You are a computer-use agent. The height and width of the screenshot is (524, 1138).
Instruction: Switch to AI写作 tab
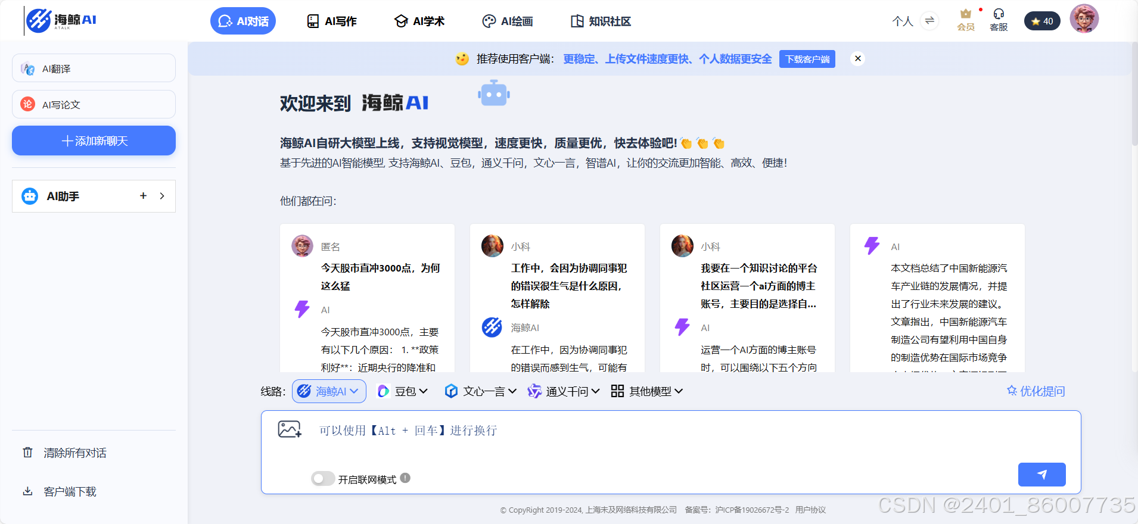click(x=331, y=21)
